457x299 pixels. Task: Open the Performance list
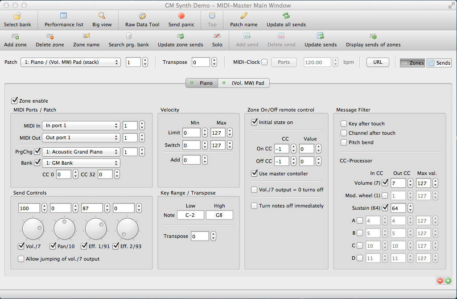(64, 20)
